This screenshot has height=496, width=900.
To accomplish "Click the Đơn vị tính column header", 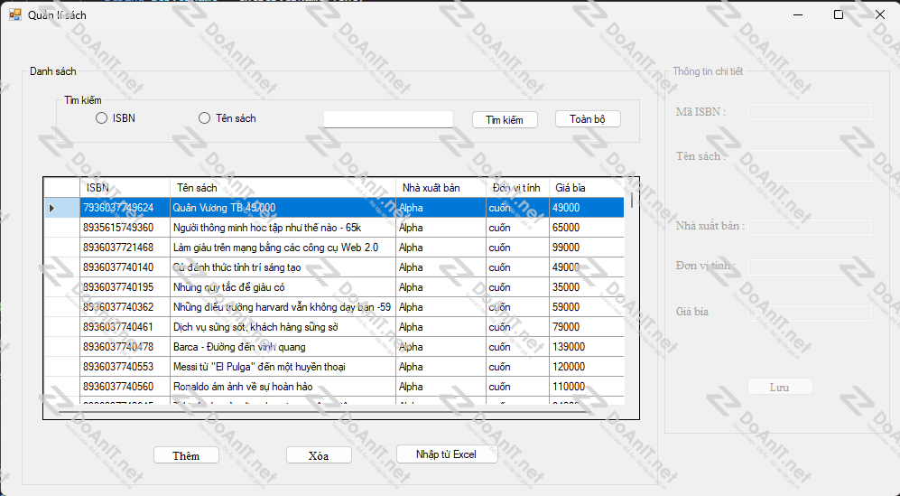I will tap(516, 188).
